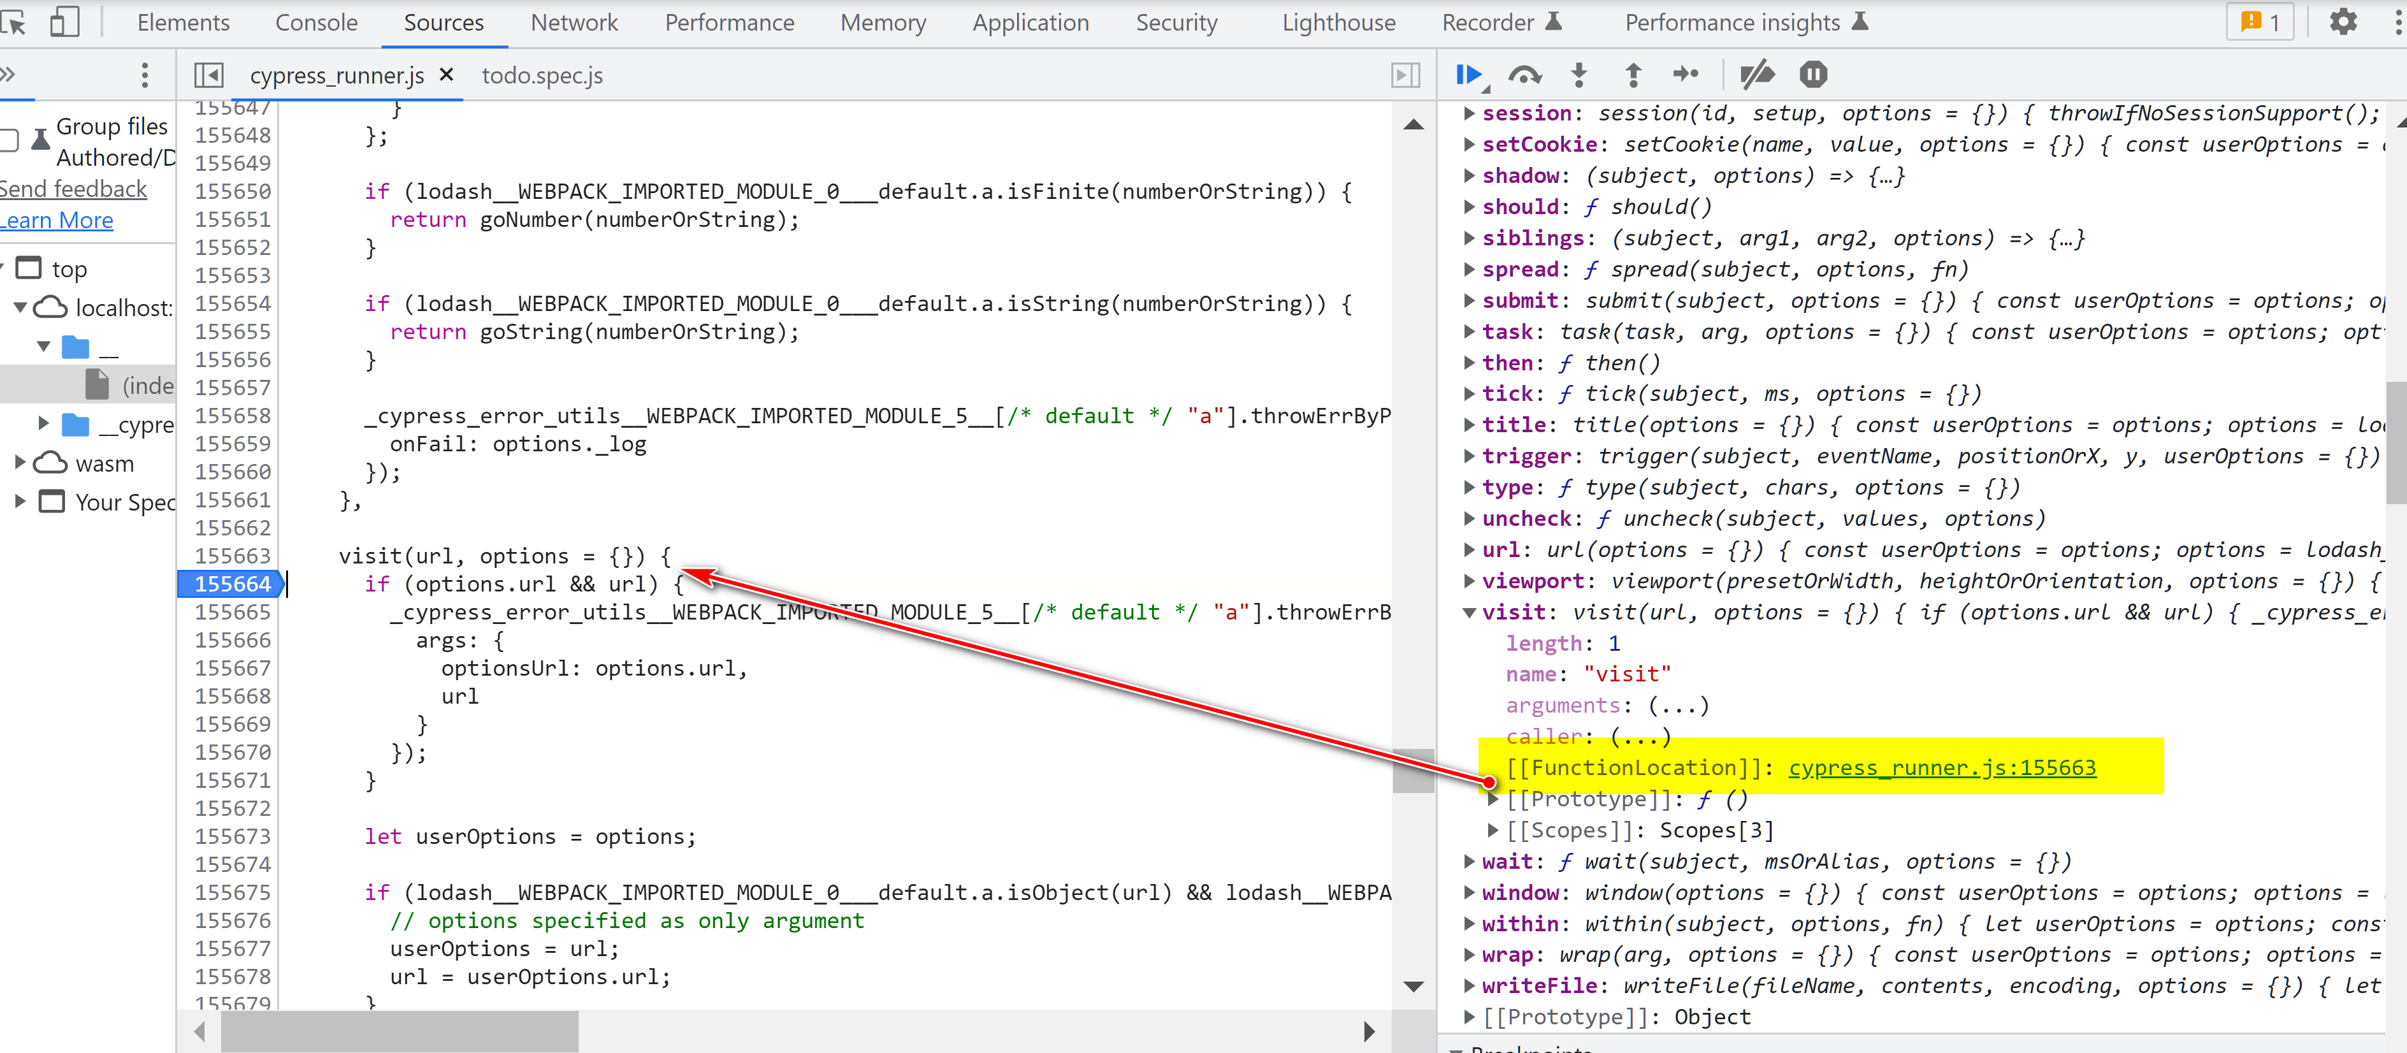Screen dimensions: 2407x1053
Task: Close the cypress_runner.js tab
Action: [x=447, y=74]
